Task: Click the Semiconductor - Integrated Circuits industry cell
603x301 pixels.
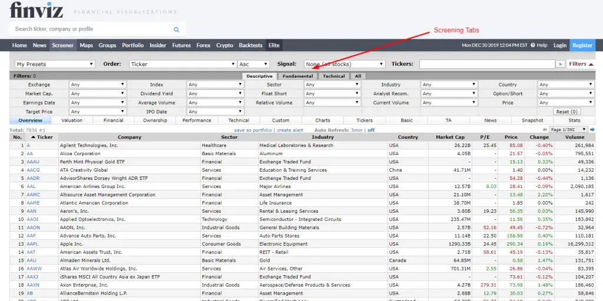Action: [x=322, y=220]
